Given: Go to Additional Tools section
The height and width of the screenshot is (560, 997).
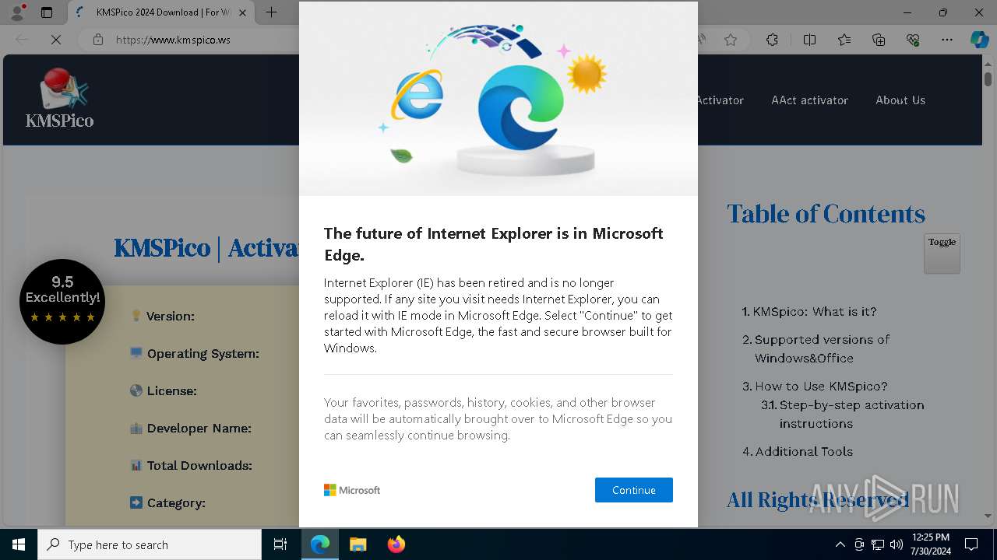Looking at the screenshot, I should tap(804, 451).
